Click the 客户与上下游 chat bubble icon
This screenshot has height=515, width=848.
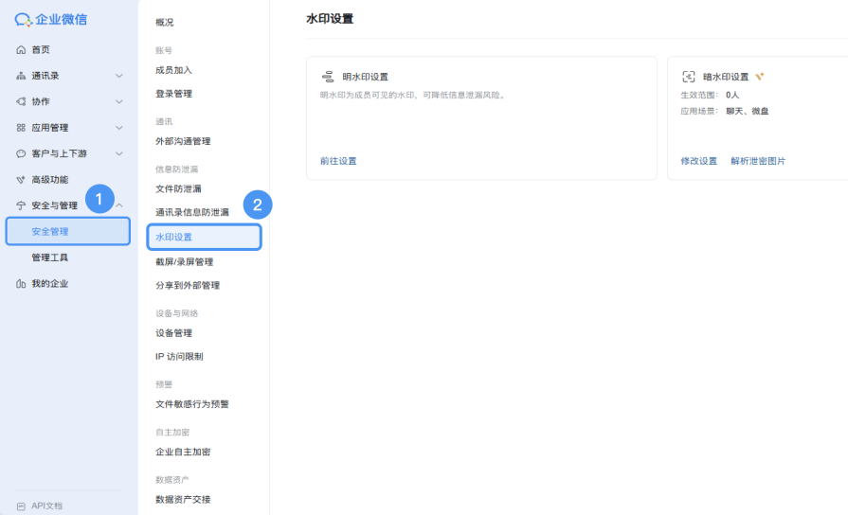click(21, 153)
